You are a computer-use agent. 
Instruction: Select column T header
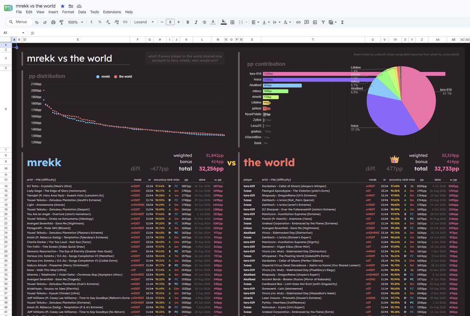[x=313, y=40]
